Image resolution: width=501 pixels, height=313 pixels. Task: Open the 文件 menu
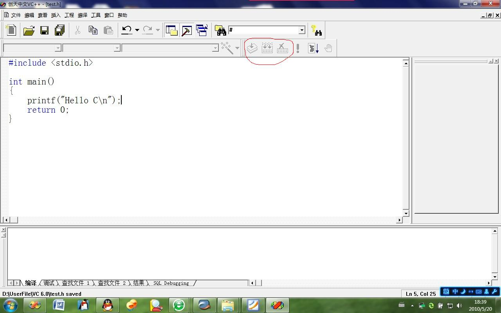(x=16, y=15)
